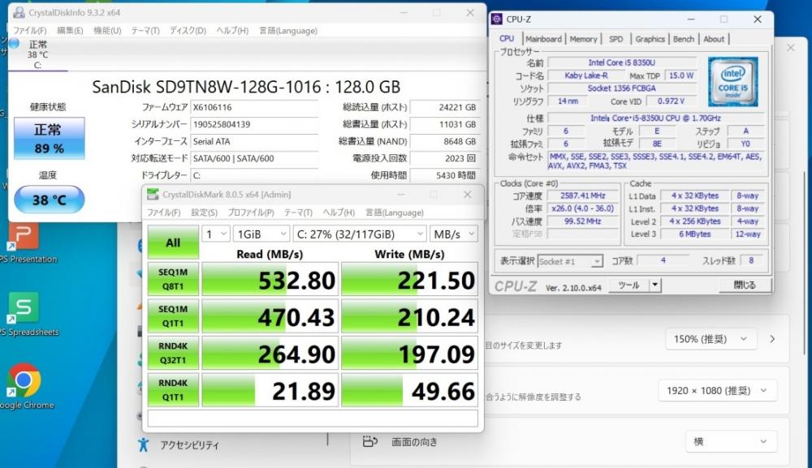Click the Kaby Lake-R code name field
Viewport: 812px width, 468px height.
(x=585, y=75)
